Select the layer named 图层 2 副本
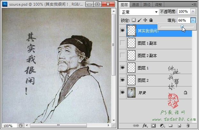199x130 pixels. coord(156,55)
